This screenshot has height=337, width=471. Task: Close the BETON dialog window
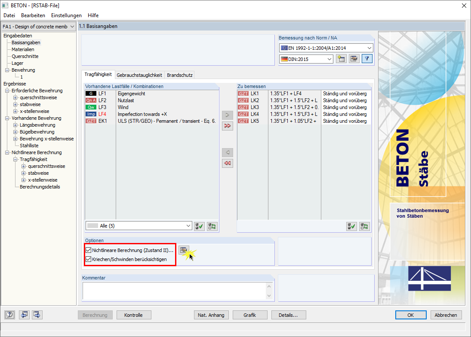[464, 6]
